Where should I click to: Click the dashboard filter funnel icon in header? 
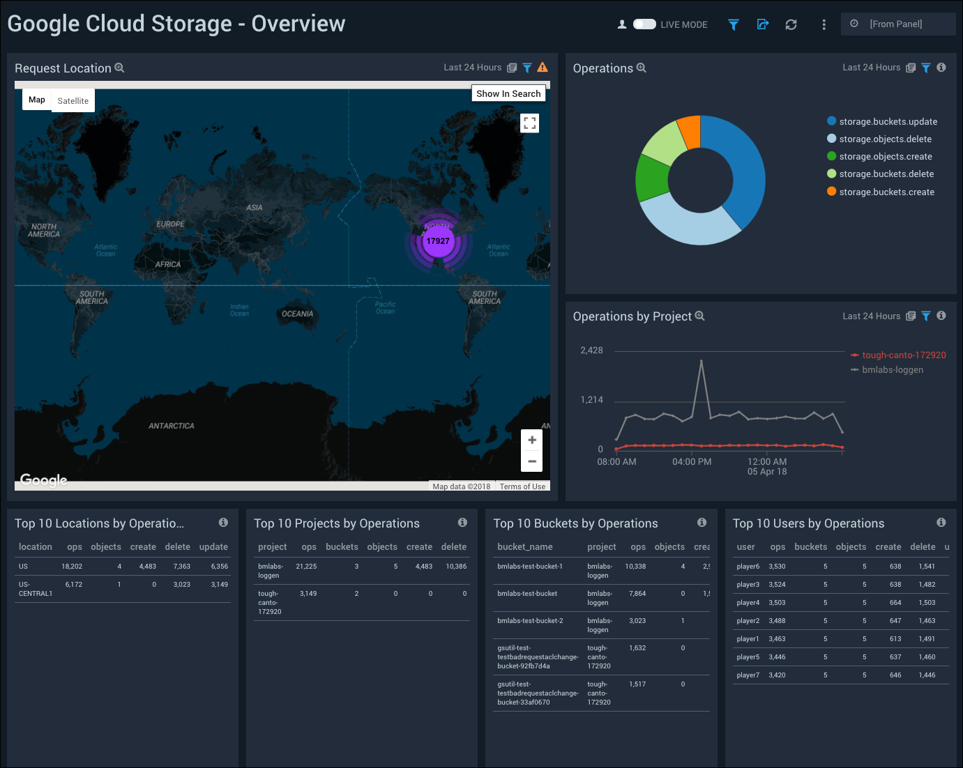pos(733,24)
